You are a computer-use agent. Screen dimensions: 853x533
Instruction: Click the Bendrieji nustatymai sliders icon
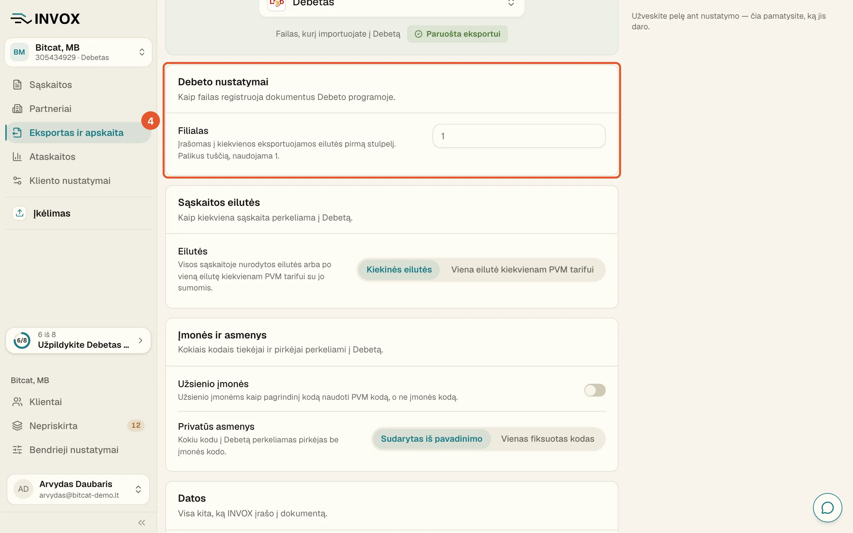pyautogui.click(x=17, y=450)
